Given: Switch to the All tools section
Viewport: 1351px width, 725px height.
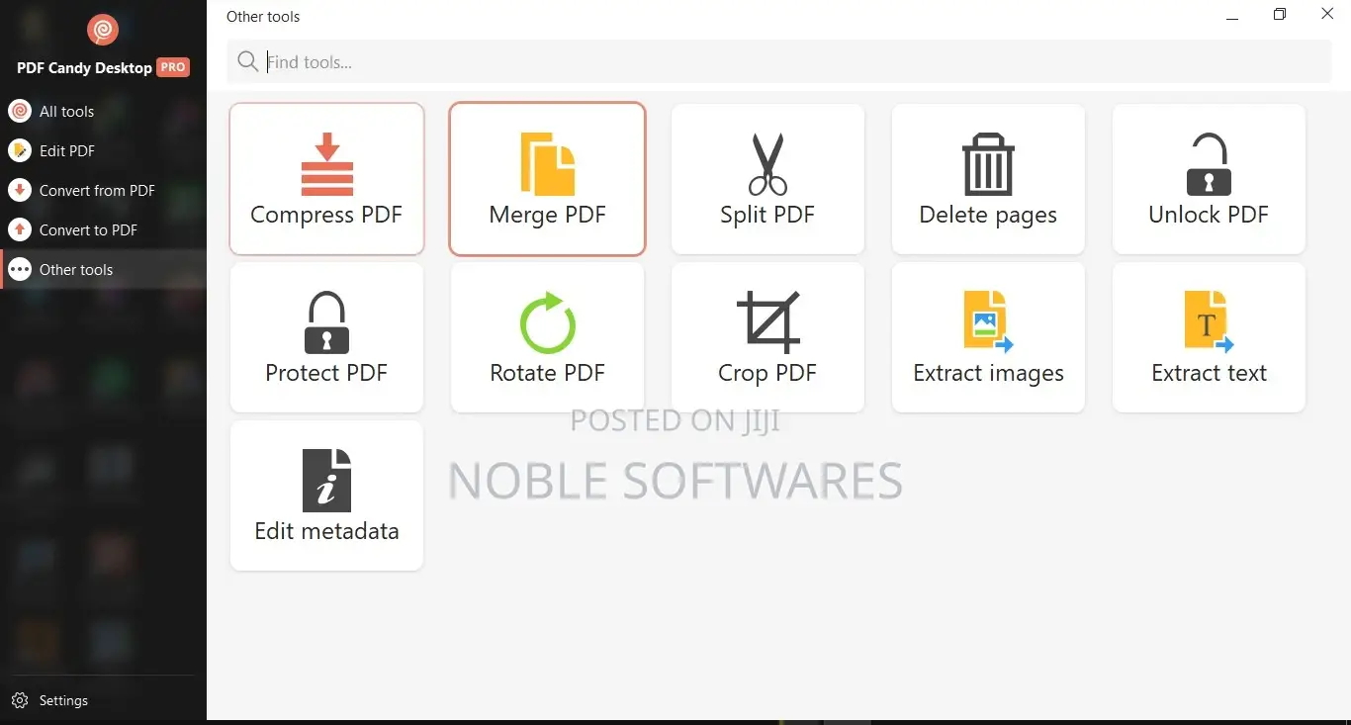Looking at the screenshot, I should point(103,111).
